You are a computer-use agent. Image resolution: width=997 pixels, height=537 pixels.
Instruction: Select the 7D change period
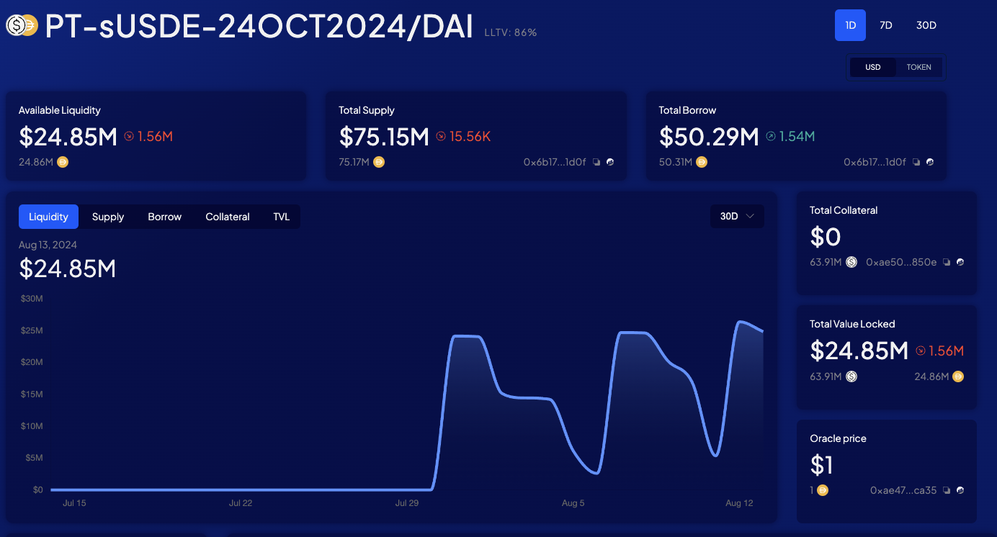coord(886,25)
